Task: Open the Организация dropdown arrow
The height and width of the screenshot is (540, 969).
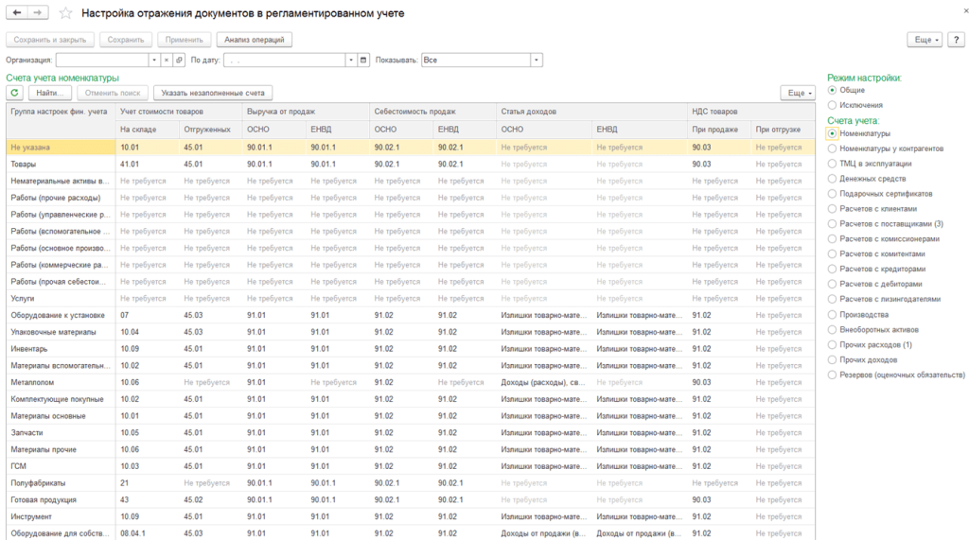Action: 154,60
